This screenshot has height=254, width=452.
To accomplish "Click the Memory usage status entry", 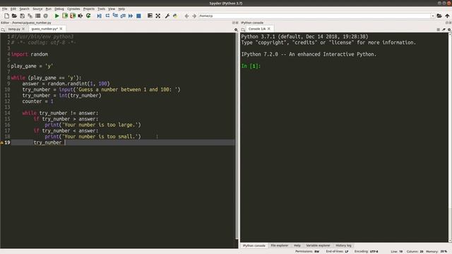I will (436, 251).
